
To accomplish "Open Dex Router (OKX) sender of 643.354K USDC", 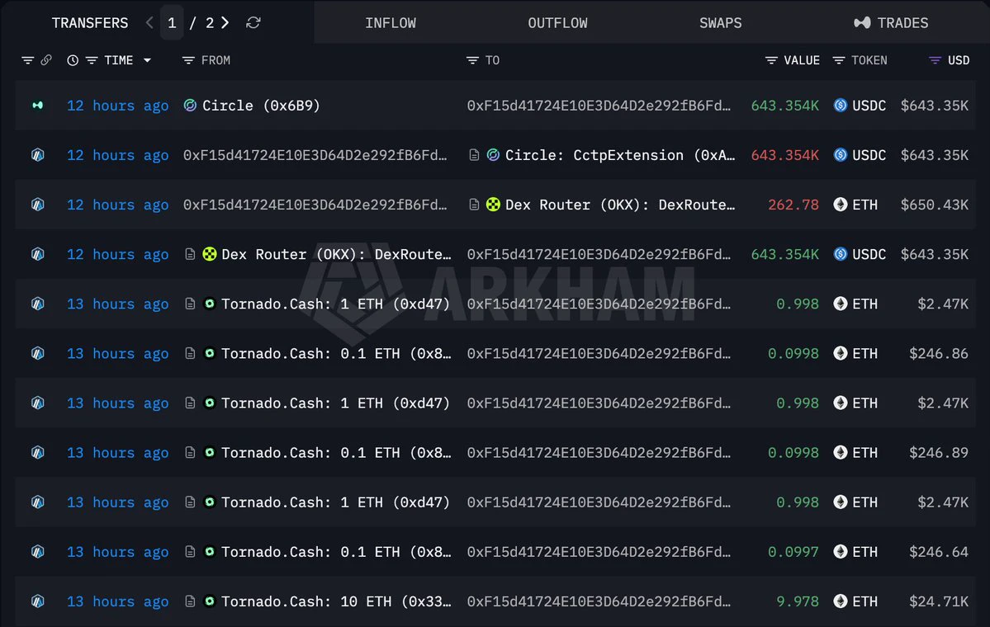I will click(x=336, y=254).
